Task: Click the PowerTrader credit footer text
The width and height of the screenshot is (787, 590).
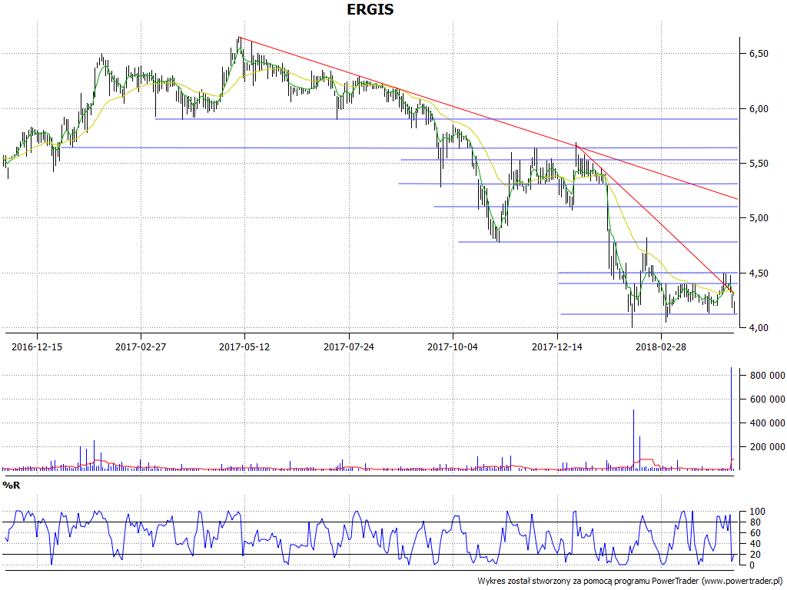Action: 630,581
